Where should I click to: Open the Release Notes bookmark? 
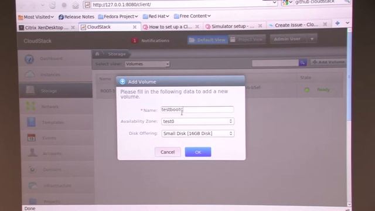tap(76, 17)
